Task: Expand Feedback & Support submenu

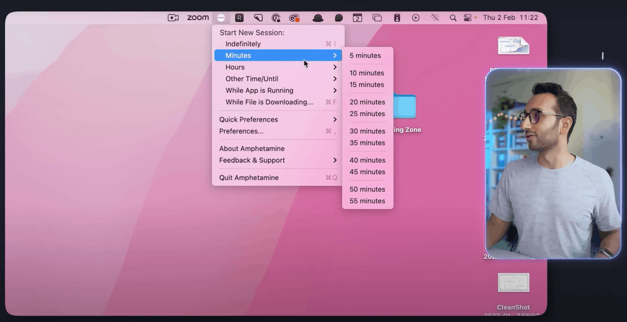Action: pos(278,160)
